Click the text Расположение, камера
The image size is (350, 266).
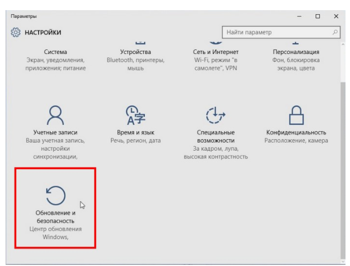coord(296,141)
